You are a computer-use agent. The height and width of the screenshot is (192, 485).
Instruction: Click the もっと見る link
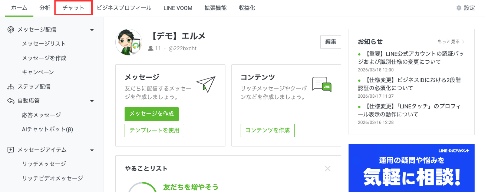point(451,41)
